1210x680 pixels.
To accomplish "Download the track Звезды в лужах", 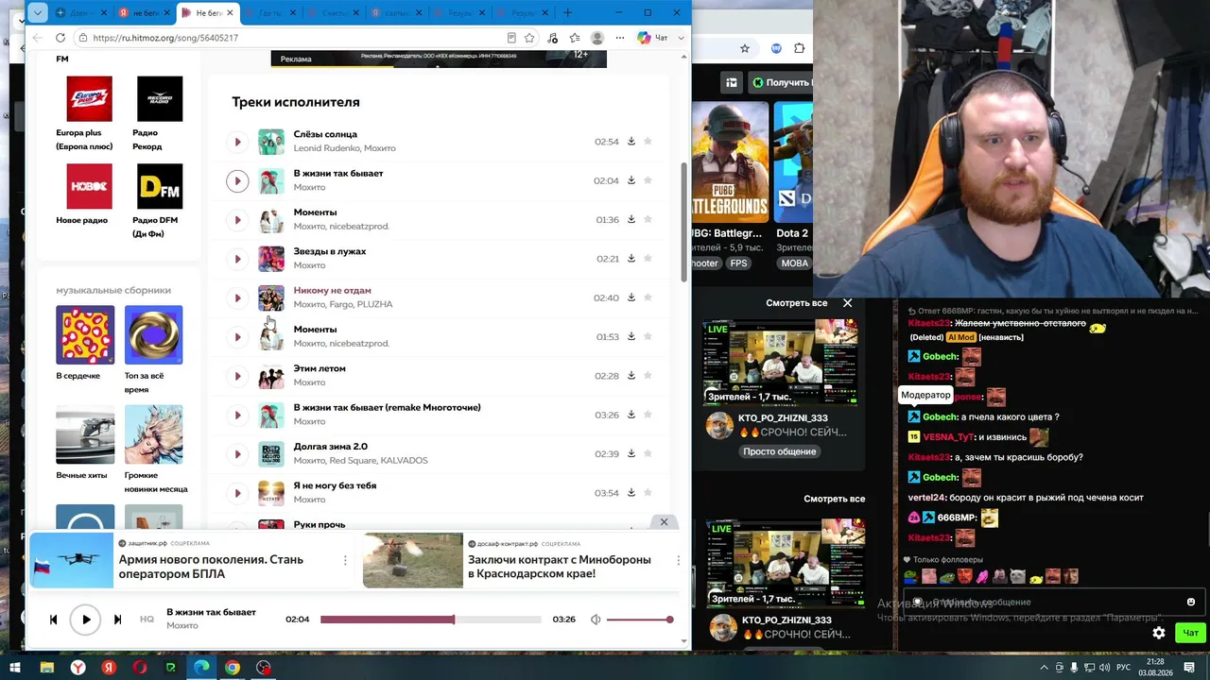I will tap(631, 259).
